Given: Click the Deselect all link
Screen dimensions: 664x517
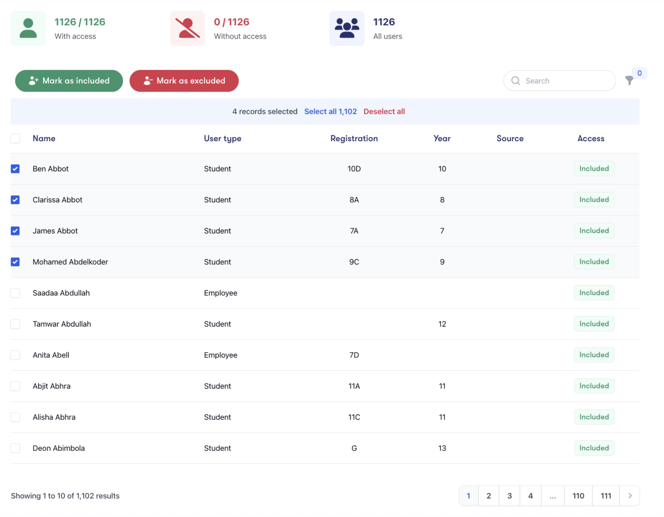Looking at the screenshot, I should [384, 111].
